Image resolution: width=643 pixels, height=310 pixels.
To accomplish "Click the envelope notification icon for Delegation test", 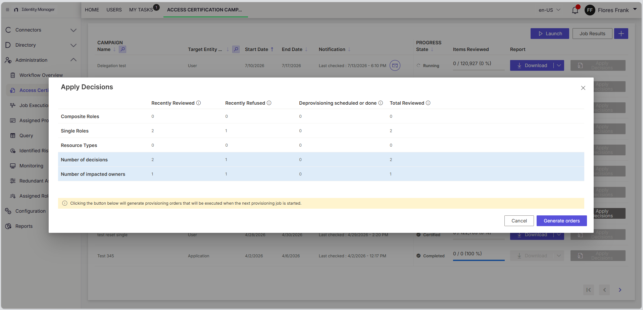I will click(395, 65).
